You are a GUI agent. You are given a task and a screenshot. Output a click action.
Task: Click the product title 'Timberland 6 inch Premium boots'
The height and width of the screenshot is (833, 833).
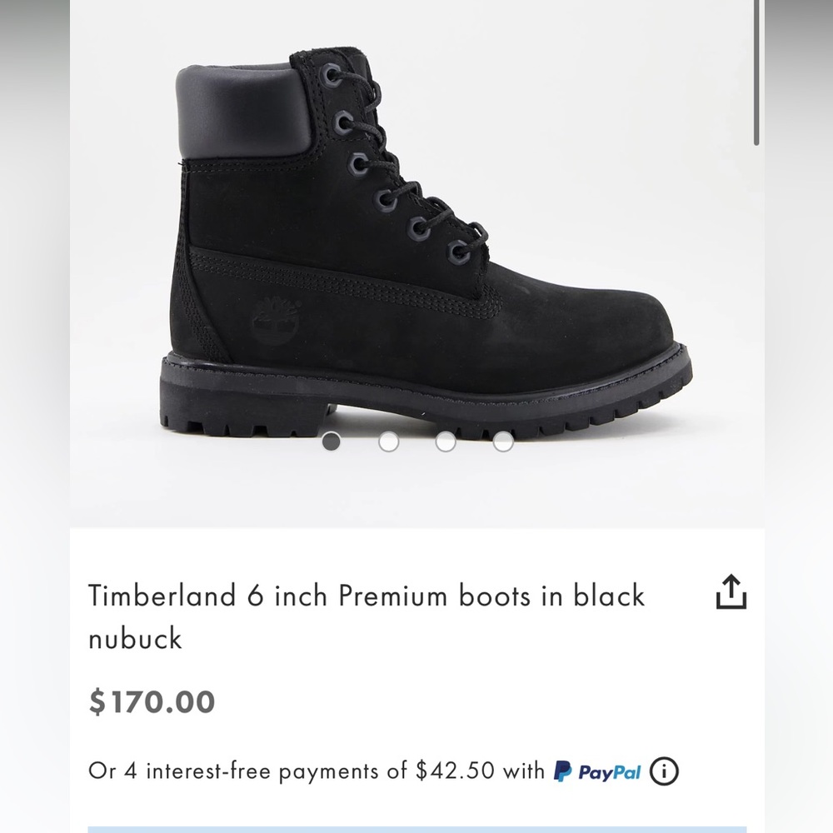[367, 595]
